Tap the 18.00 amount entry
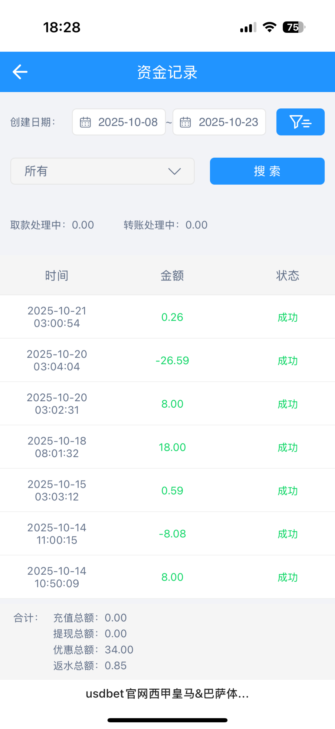The width and height of the screenshot is (335, 729). (172, 447)
